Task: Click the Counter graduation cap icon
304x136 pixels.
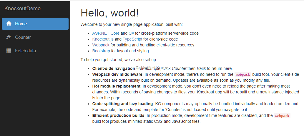Action: [9, 37]
